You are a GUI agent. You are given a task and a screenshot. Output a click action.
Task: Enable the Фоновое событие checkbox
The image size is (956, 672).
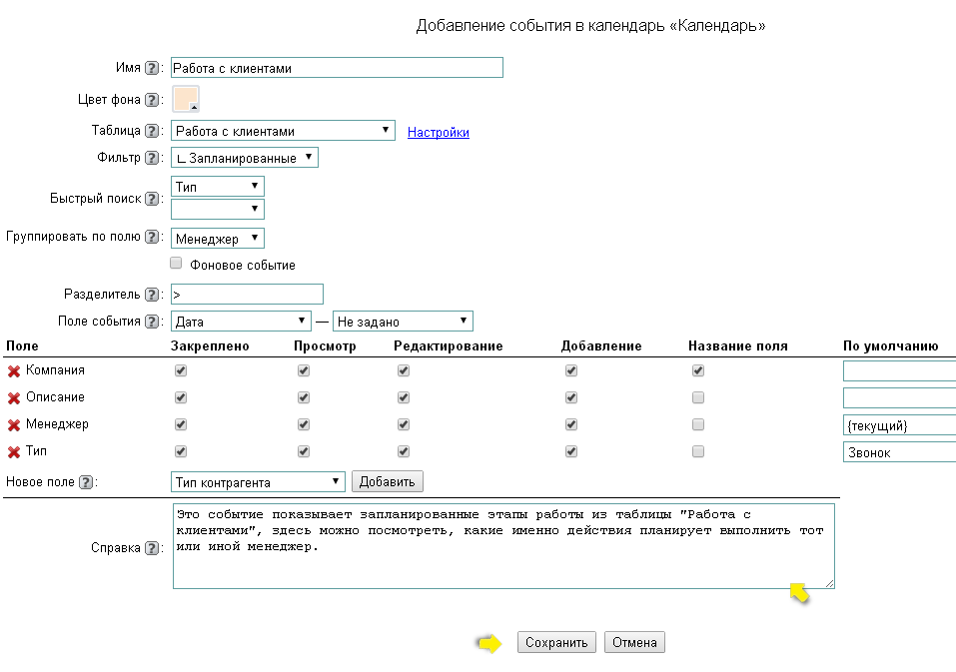(x=176, y=264)
